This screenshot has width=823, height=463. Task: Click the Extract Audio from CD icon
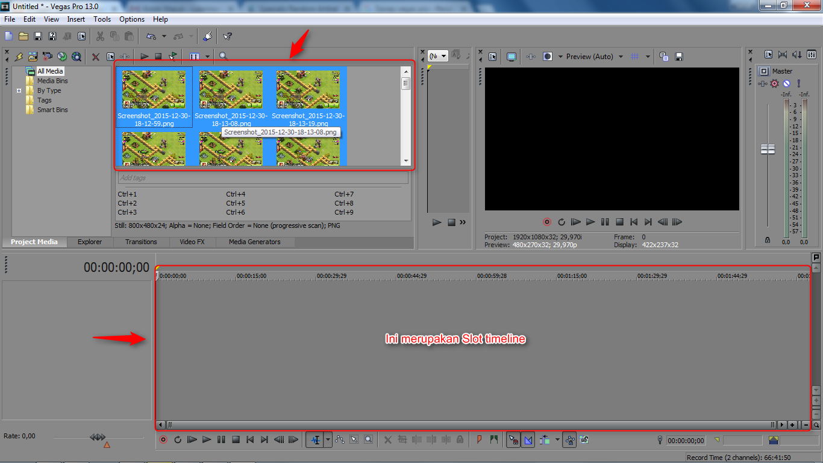pyautogui.click(x=61, y=57)
